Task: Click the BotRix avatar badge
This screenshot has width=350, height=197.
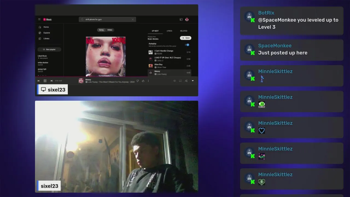Action: [x=249, y=17]
